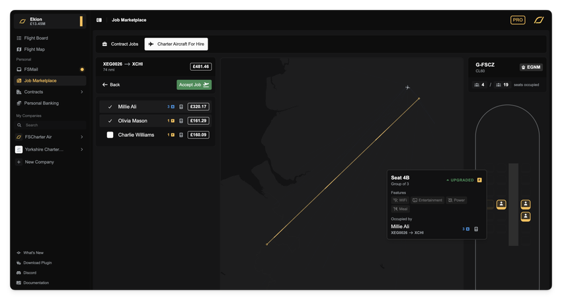
Task: Click the aircraft icon on the map
Action: pos(408,87)
